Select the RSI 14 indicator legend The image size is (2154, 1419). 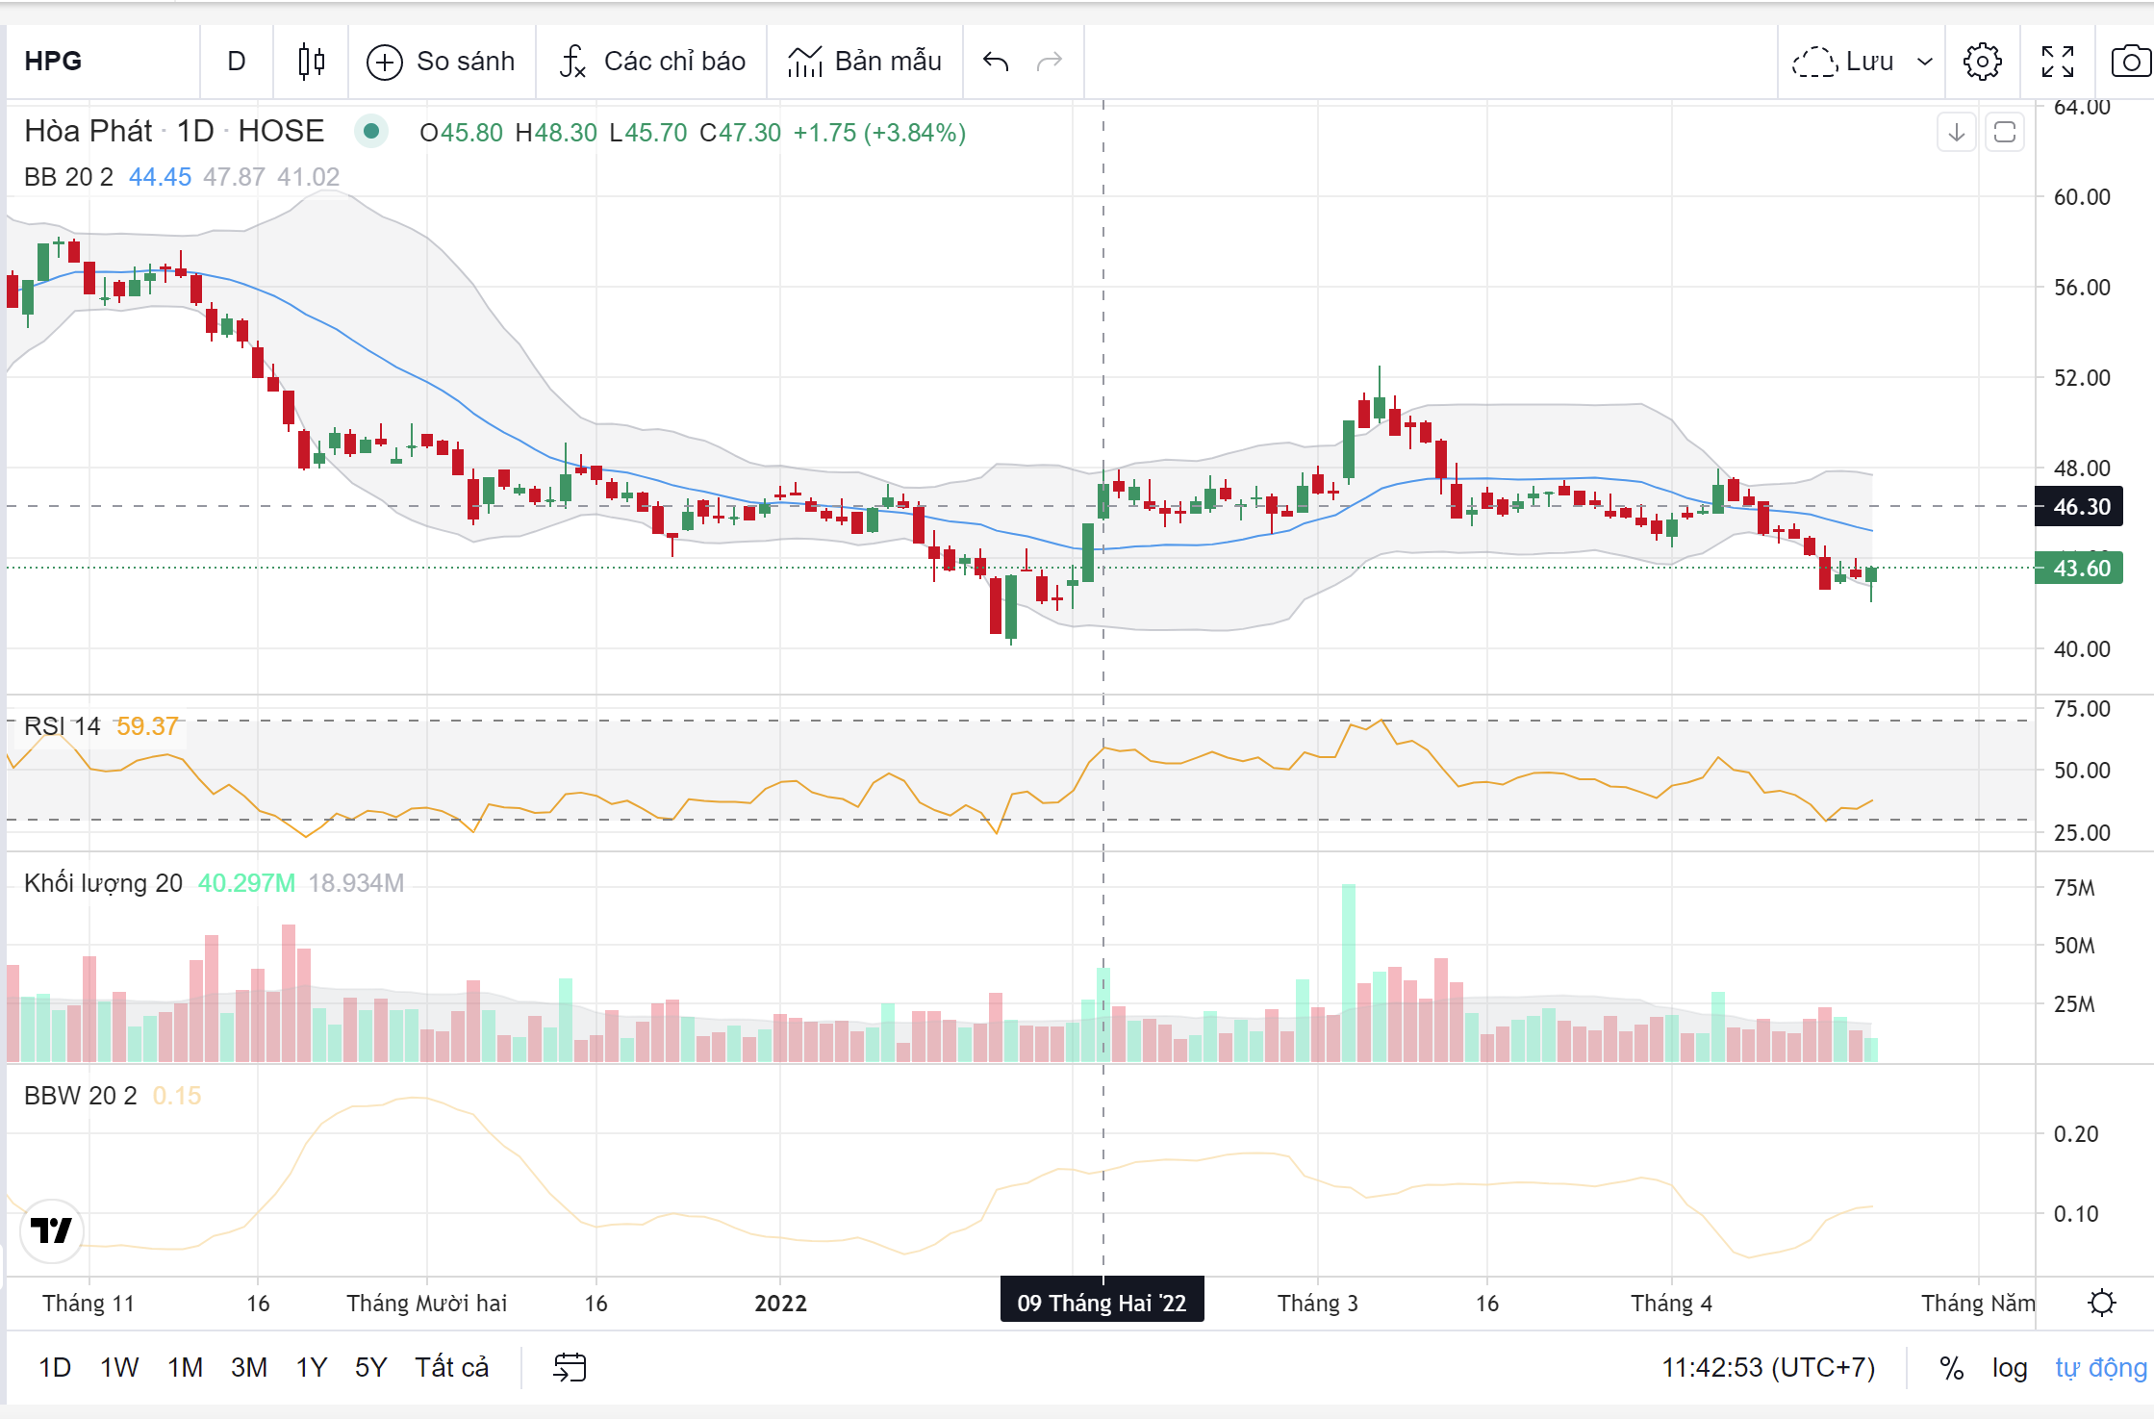[63, 726]
